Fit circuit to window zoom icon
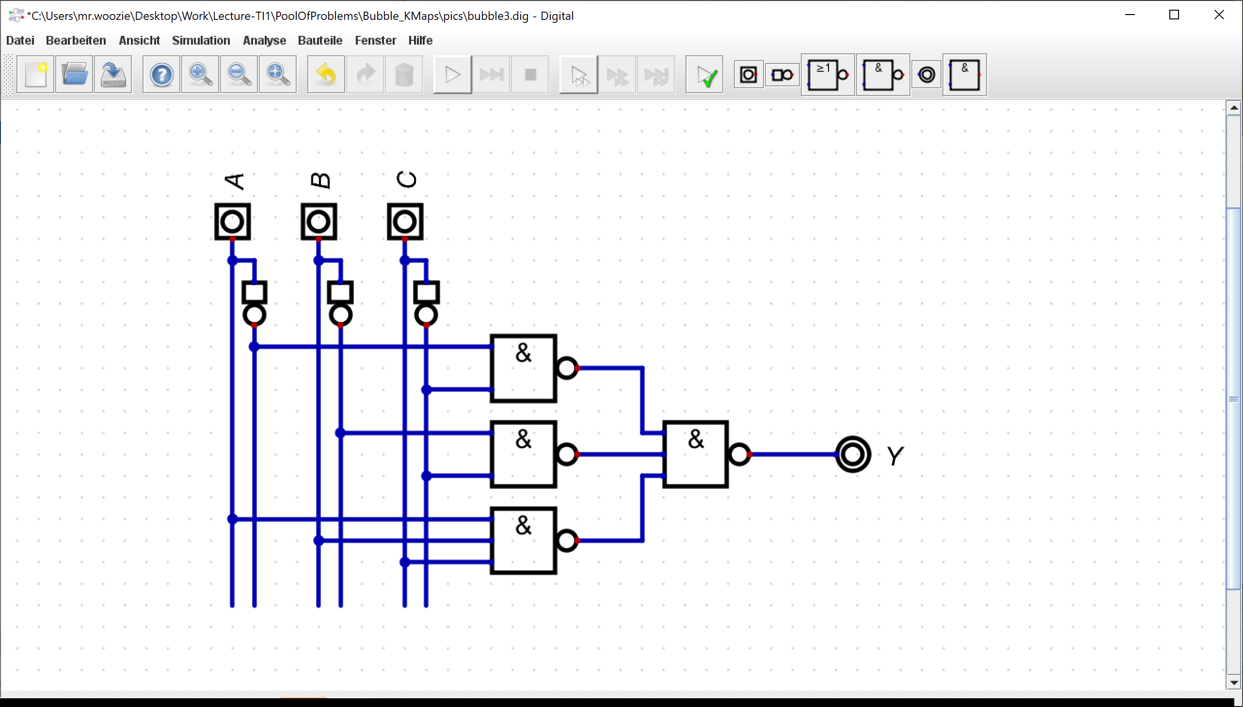The height and width of the screenshot is (707, 1243). pos(278,75)
